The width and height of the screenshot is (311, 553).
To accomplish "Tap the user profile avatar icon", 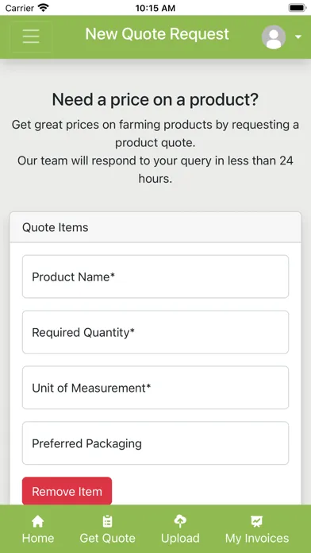I will coord(274,37).
